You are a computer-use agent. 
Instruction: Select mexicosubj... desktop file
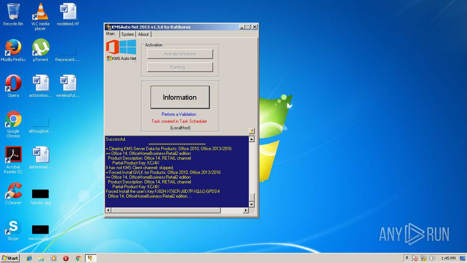tap(40, 233)
